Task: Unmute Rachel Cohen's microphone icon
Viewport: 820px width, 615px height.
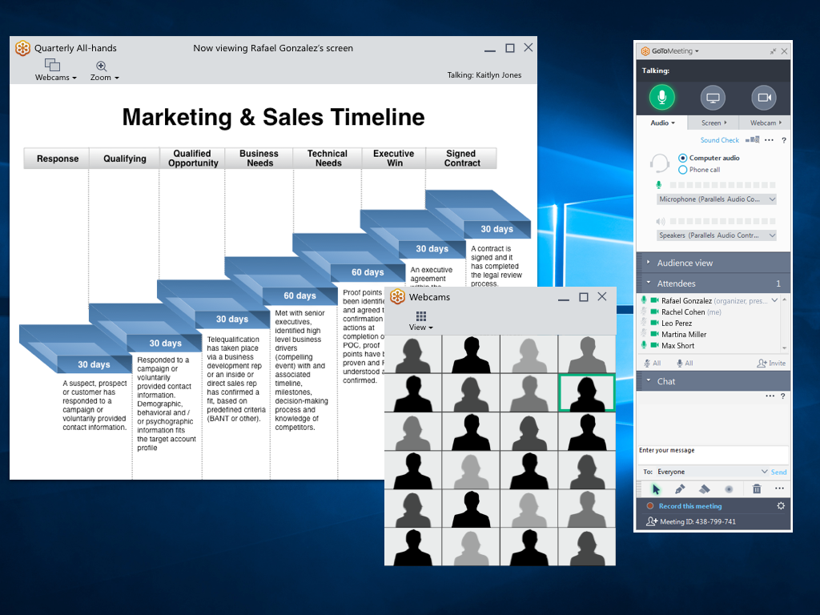Action: 644,312
